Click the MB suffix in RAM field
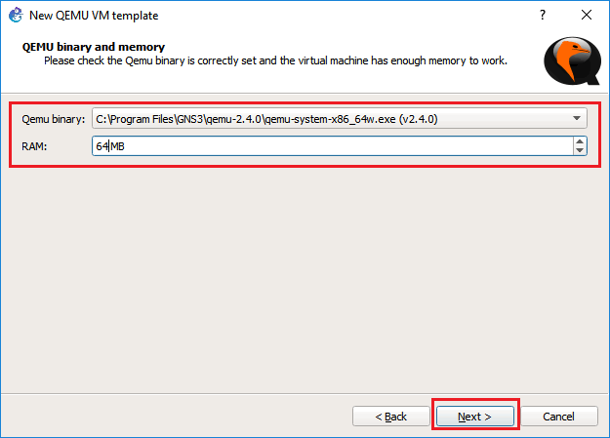 point(119,145)
